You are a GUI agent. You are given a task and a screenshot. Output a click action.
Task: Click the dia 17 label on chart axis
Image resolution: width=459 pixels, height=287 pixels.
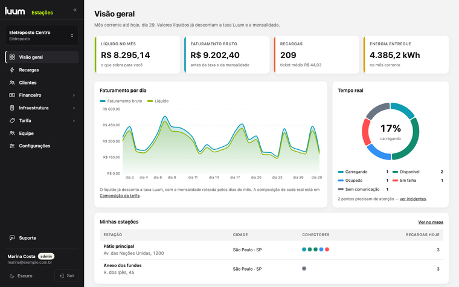click(x=235, y=178)
